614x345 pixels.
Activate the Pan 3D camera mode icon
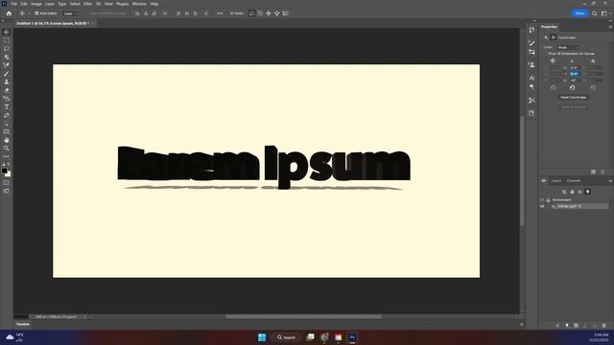(x=269, y=13)
